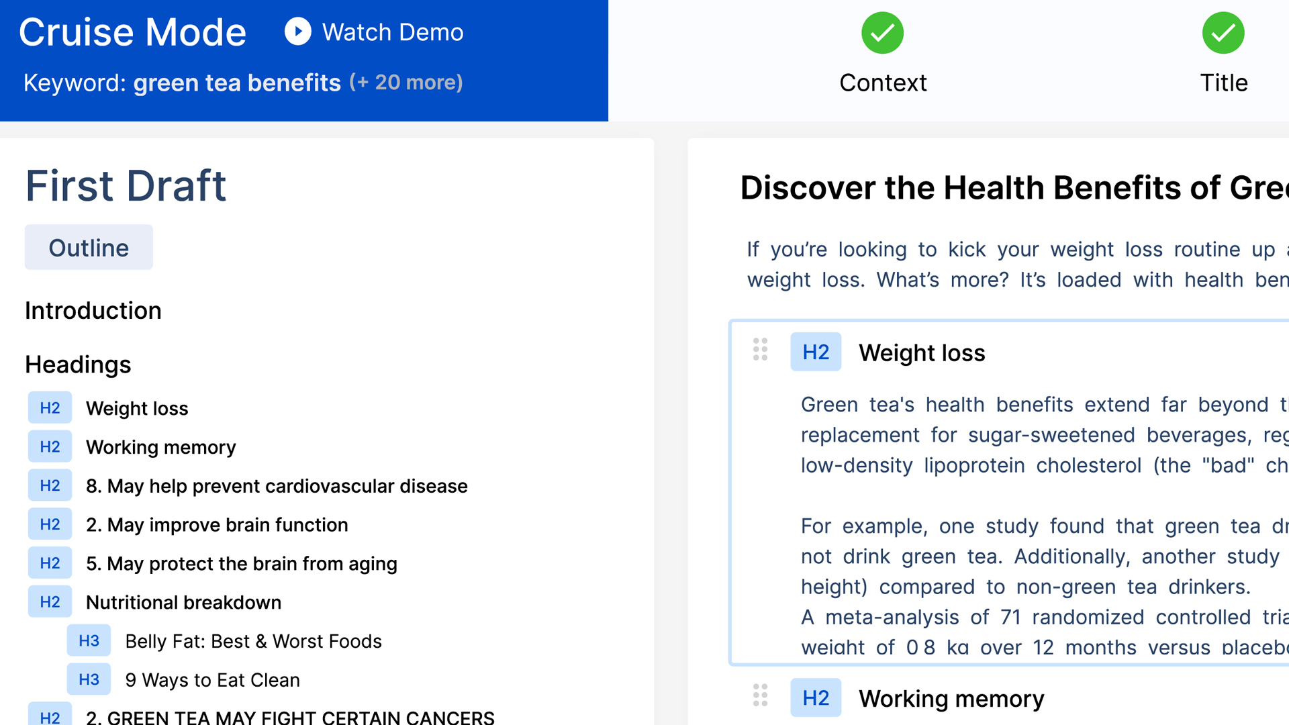Click Watch Demo link
The height and width of the screenshot is (725, 1289).
(393, 32)
